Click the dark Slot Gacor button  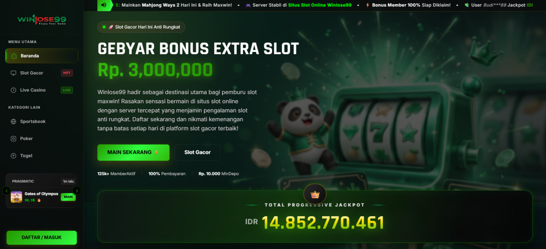point(197,152)
